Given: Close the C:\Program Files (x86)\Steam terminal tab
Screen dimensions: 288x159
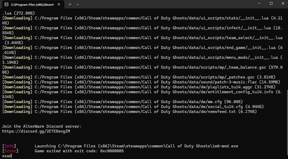Looking at the screenshot, I should (x=59, y=4).
